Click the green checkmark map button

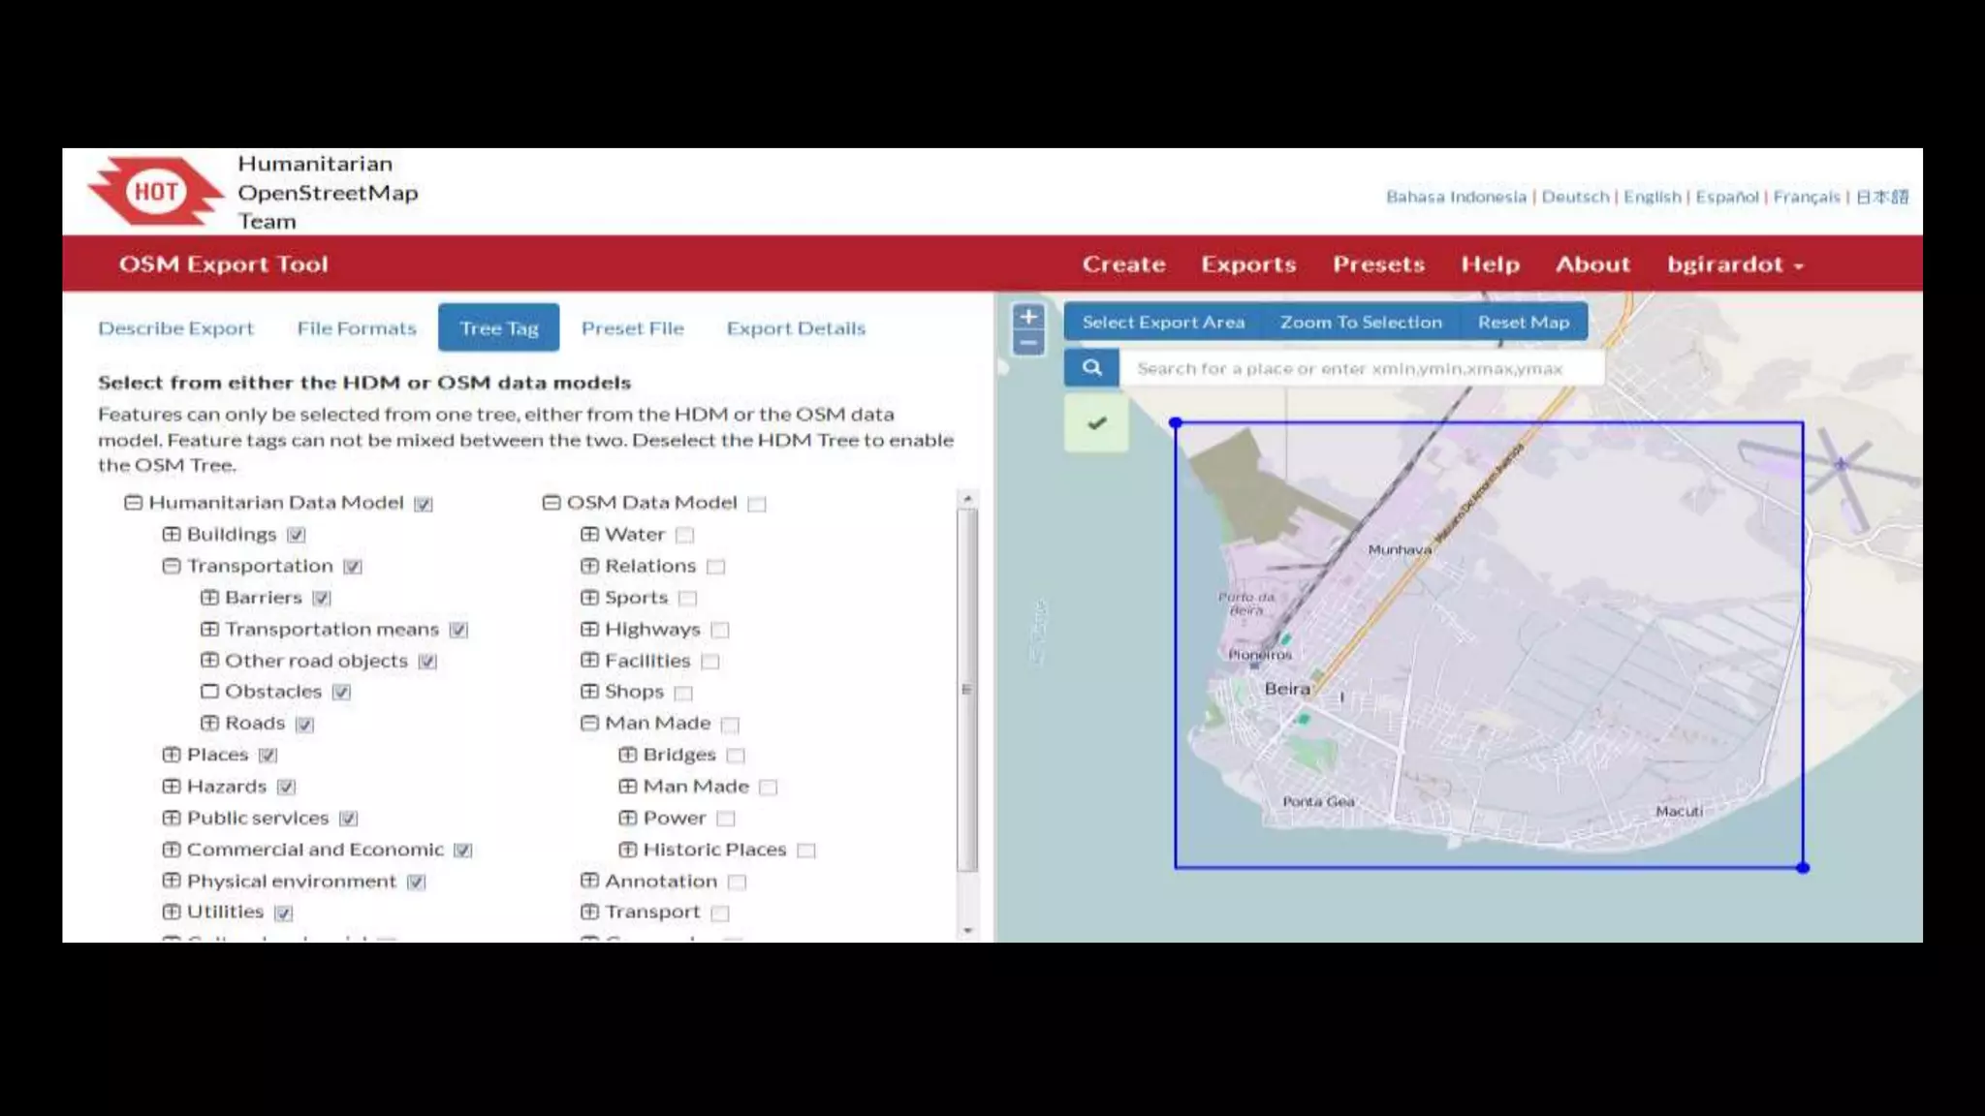click(1096, 423)
